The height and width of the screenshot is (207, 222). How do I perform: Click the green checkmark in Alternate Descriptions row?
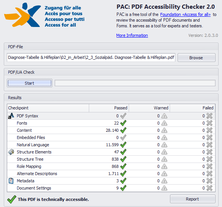pos(123,174)
